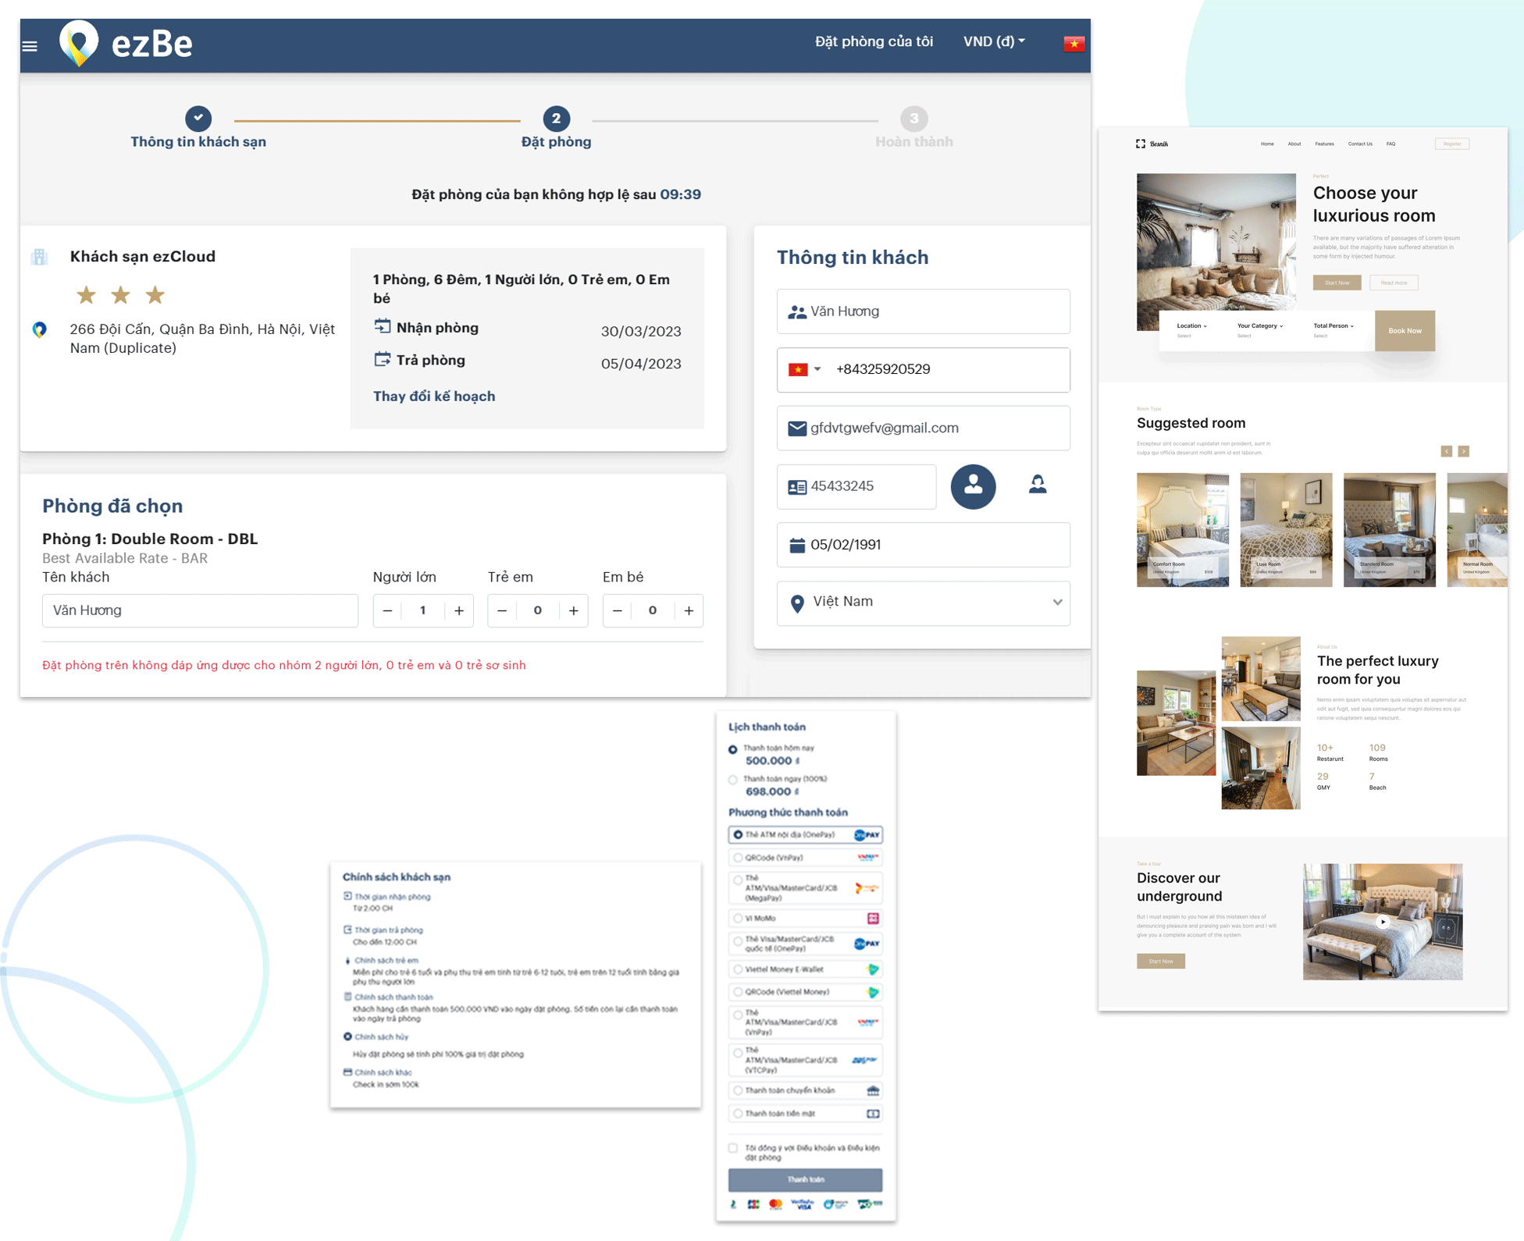Viewport: 1524px width, 1241px height.
Task: Click the check-in icon next to Nhận phòng
Action: [x=382, y=326]
